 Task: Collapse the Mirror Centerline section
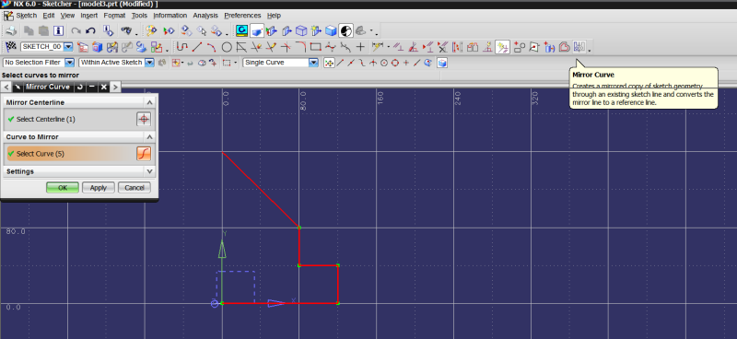(149, 102)
